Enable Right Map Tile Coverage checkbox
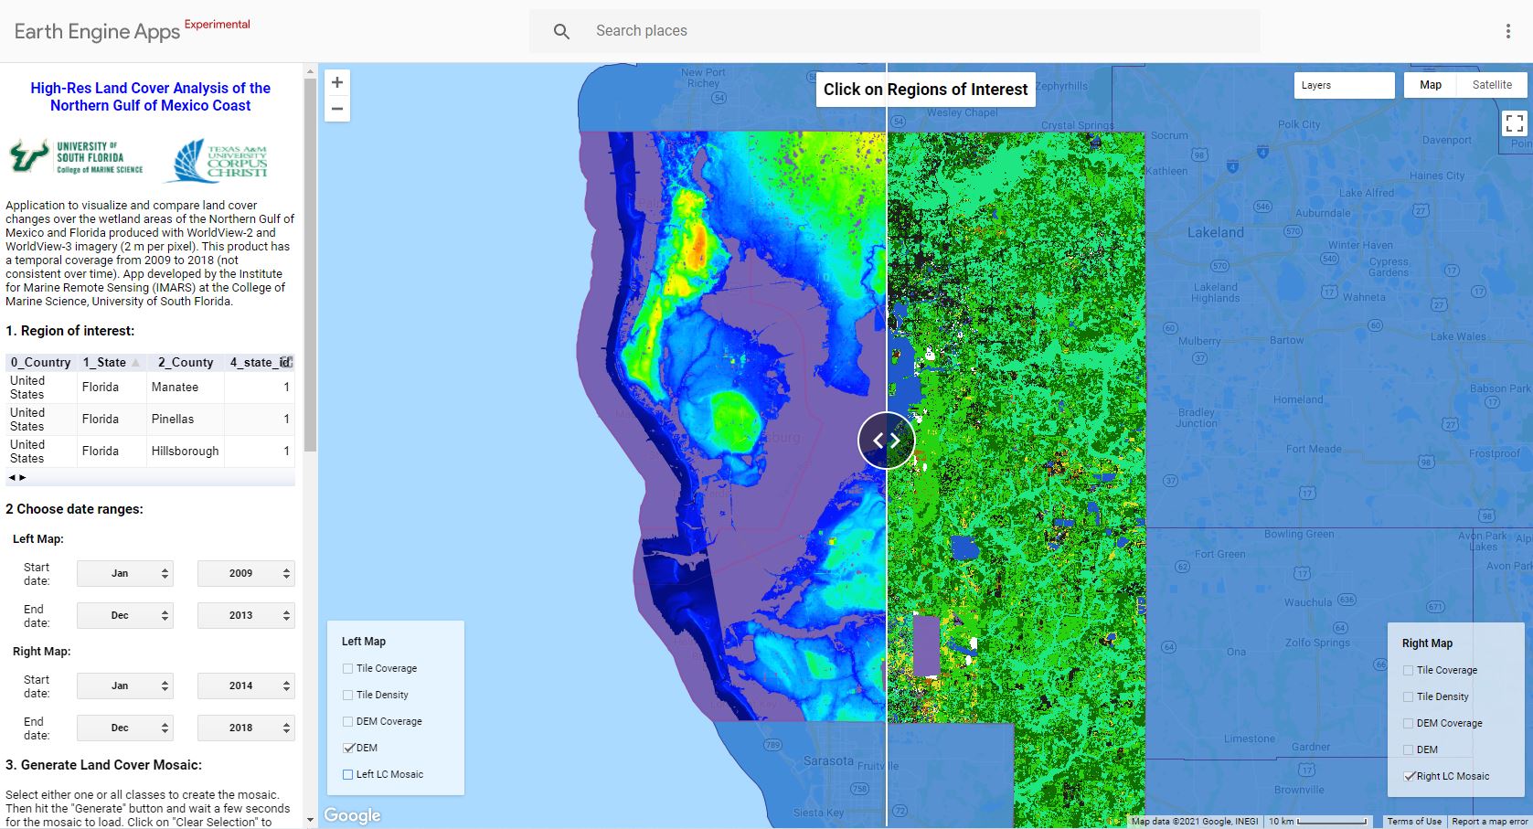 [x=1408, y=671]
